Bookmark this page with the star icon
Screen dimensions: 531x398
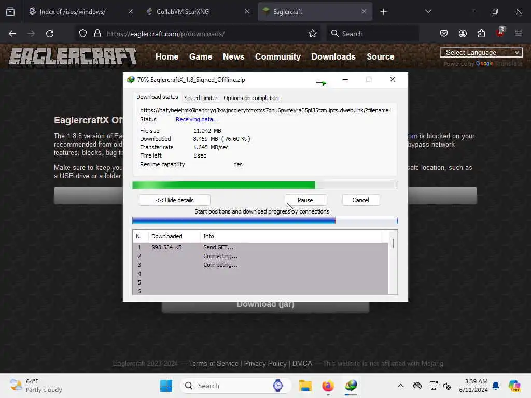(313, 34)
